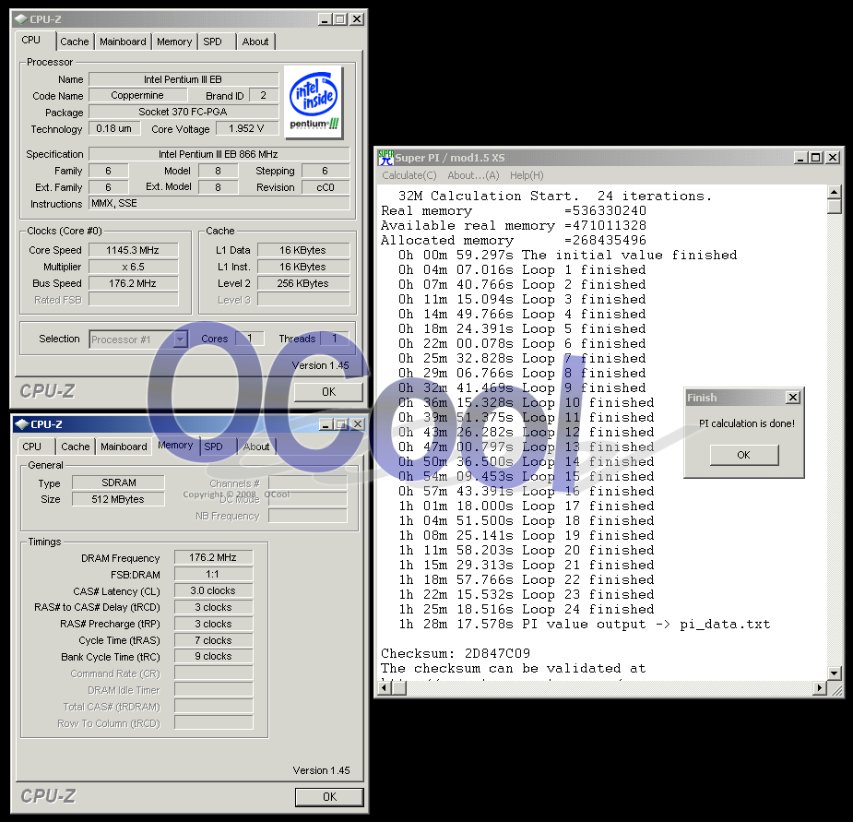Click Super PI vertical scrollbar thumb

pos(834,207)
